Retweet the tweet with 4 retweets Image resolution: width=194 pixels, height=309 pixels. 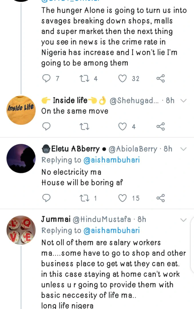84,78
